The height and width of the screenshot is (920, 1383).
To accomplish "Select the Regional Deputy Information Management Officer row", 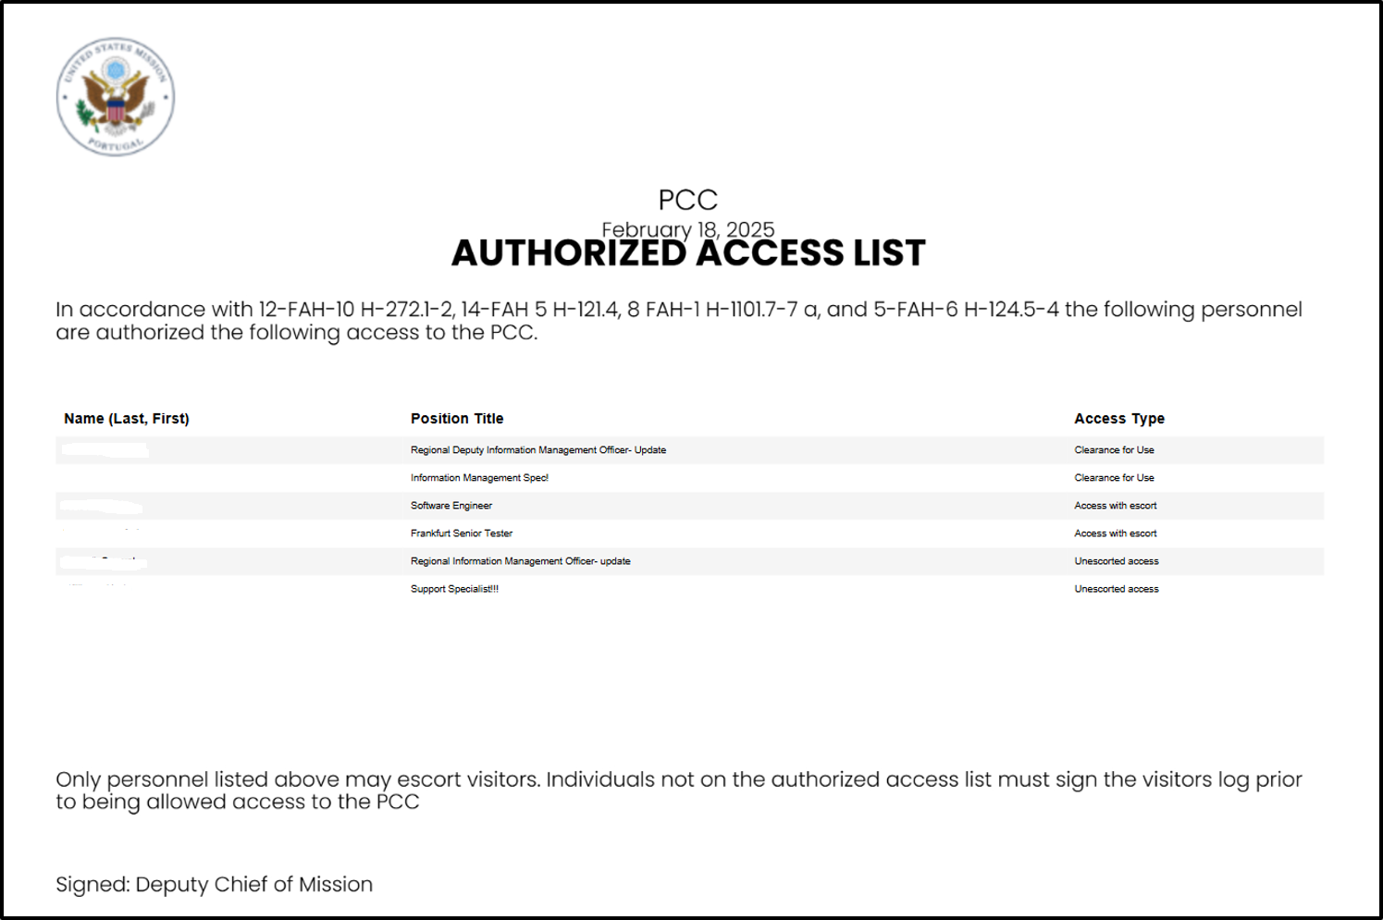I will click(690, 450).
